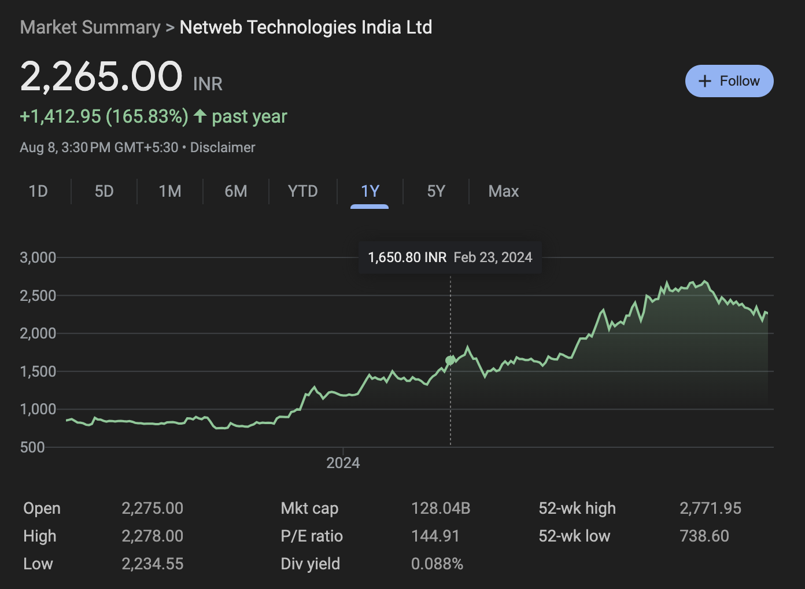Screen dimensions: 805x589
Task: Click the highlighted Feb 23 chart point
Action: coord(450,360)
